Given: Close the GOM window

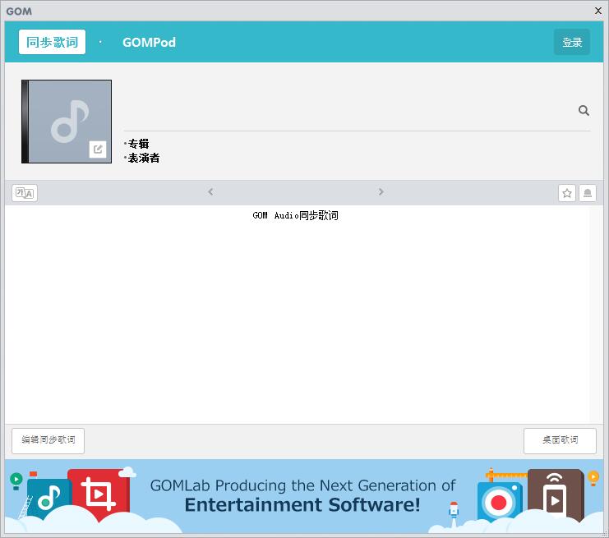Looking at the screenshot, I should tap(598, 11).
